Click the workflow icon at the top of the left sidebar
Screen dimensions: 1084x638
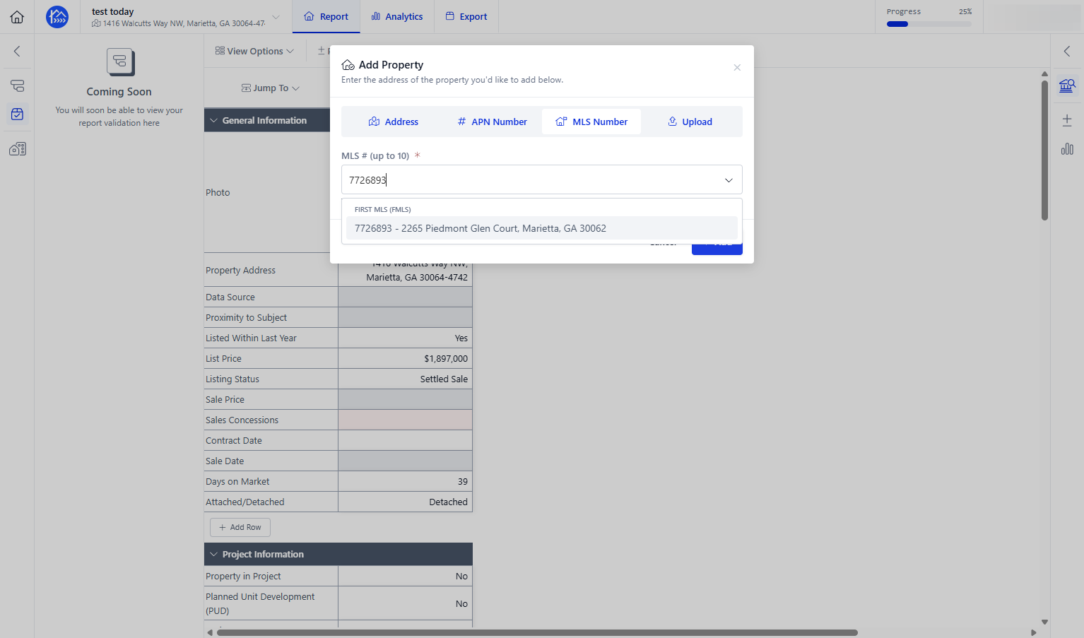point(18,85)
